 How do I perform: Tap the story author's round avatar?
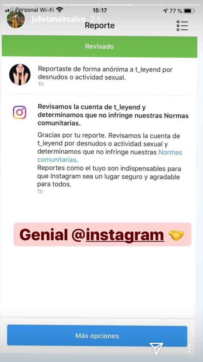(16, 20)
